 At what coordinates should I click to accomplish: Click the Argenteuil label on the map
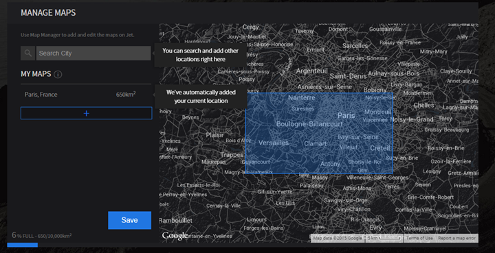pos(311,71)
